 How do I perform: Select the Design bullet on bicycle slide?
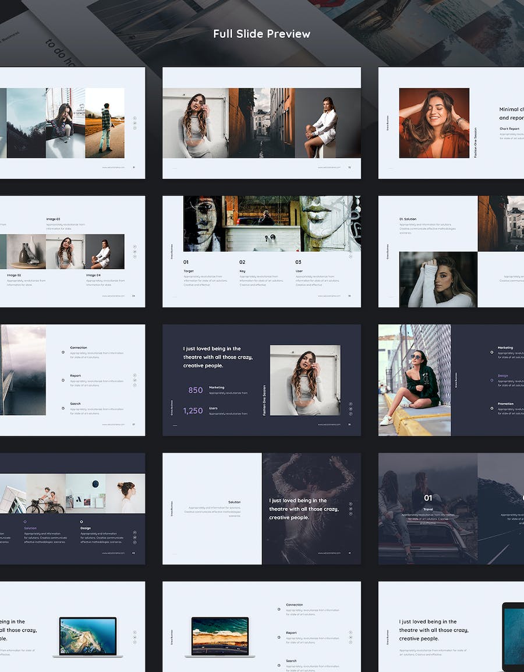tap(82, 522)
